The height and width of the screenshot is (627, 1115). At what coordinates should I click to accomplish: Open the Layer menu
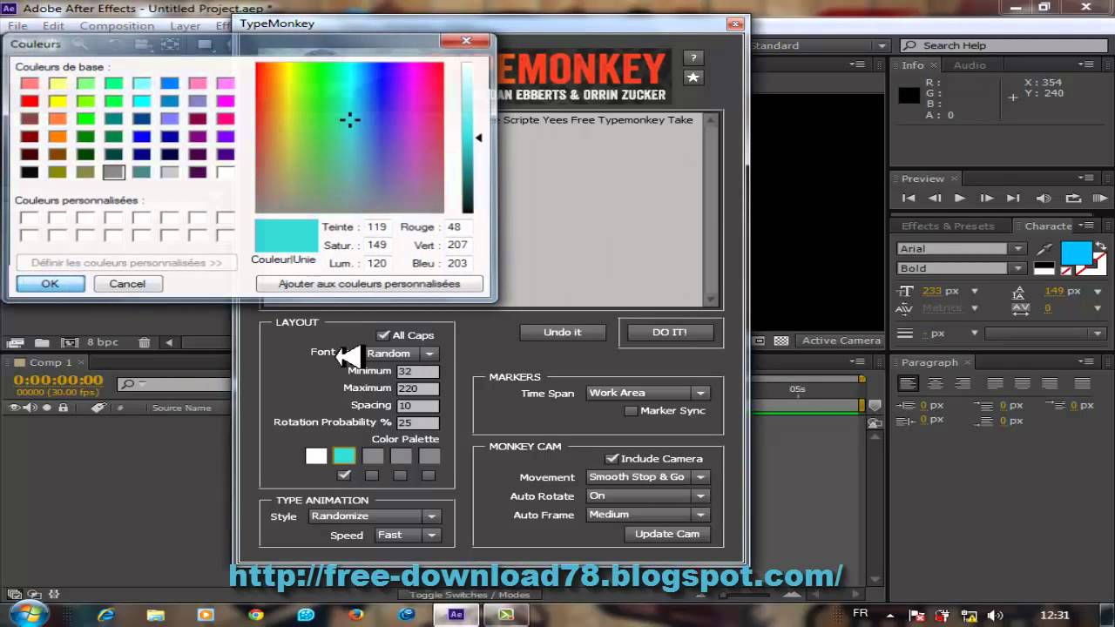click(x=185, y=26)
